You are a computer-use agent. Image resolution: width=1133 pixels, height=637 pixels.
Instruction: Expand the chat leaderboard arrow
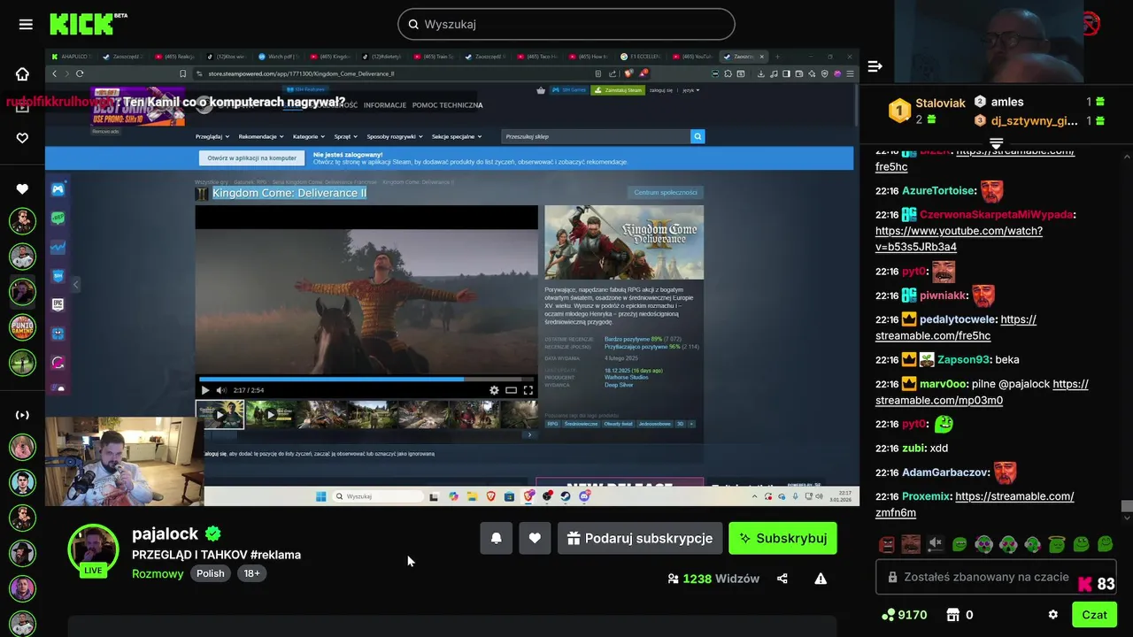click(996, 143)
